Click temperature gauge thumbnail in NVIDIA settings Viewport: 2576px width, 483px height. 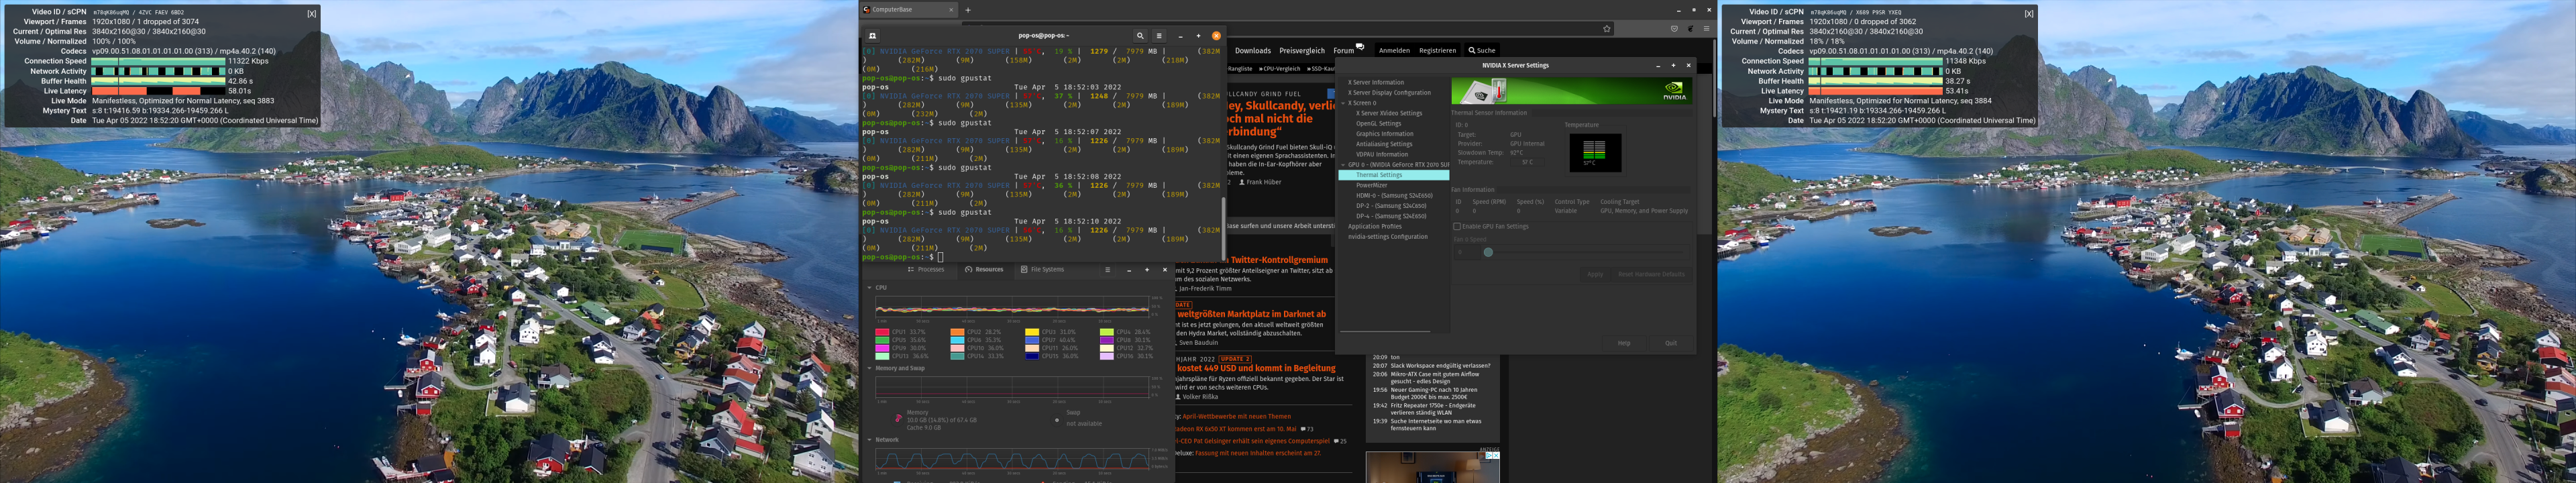click(x=1595, y=152)
